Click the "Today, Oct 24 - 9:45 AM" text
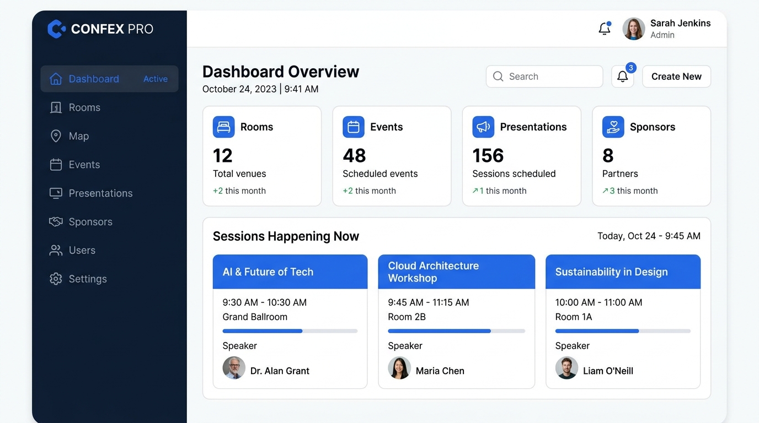 click(x=649, y=236)
